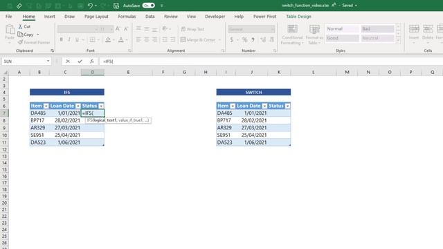
Task: Click the Insert cells icon
Action: click(414, 29)
